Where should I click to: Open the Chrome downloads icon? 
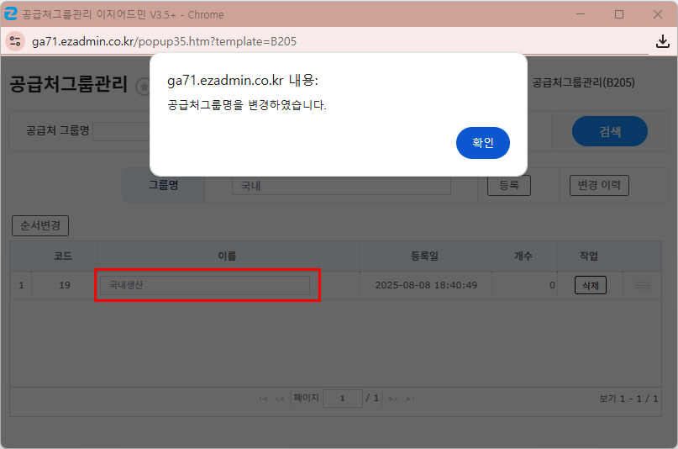[662, 41]
